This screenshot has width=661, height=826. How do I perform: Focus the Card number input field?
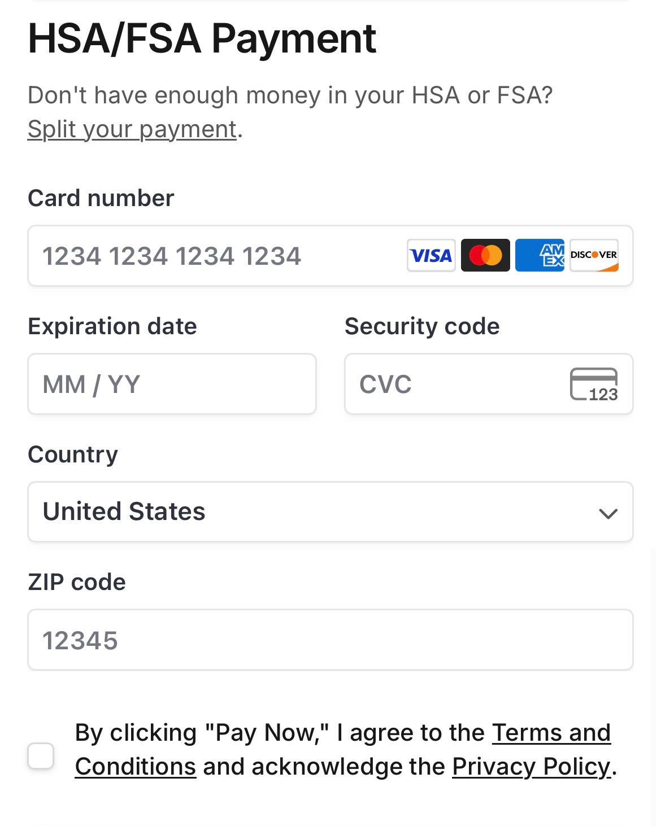(x=330, y=256)
